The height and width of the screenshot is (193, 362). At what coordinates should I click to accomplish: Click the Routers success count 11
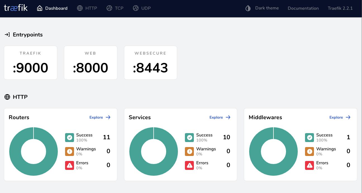tap(106, 137)
